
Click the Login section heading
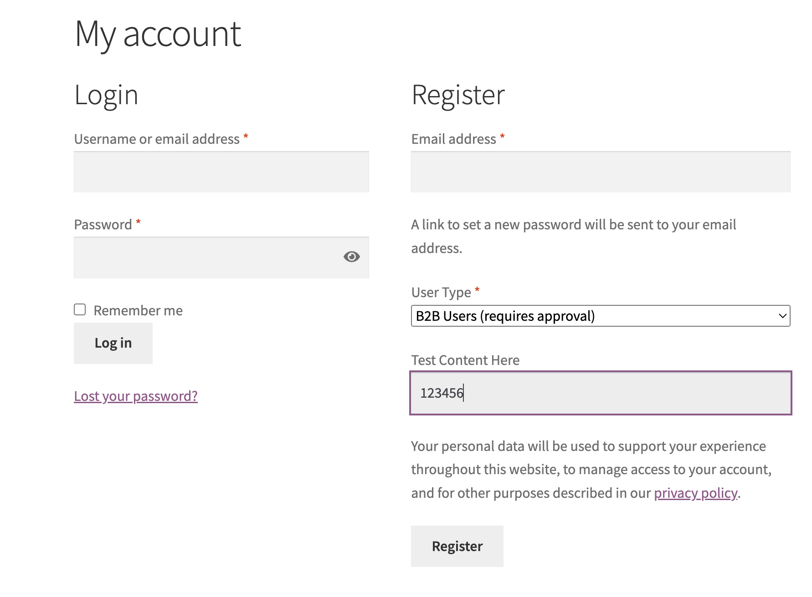coord(106,95)
